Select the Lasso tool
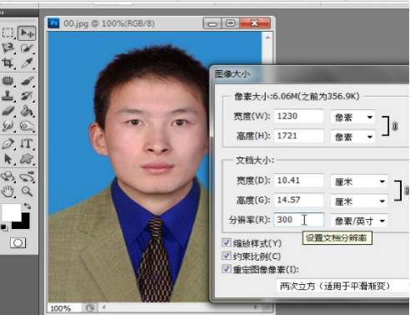This screenshot has height=315, width=410. click(x=7, y=47)
